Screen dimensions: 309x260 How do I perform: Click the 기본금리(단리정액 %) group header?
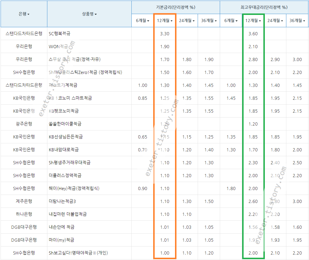pyautogui.click(x=176, y=7)
